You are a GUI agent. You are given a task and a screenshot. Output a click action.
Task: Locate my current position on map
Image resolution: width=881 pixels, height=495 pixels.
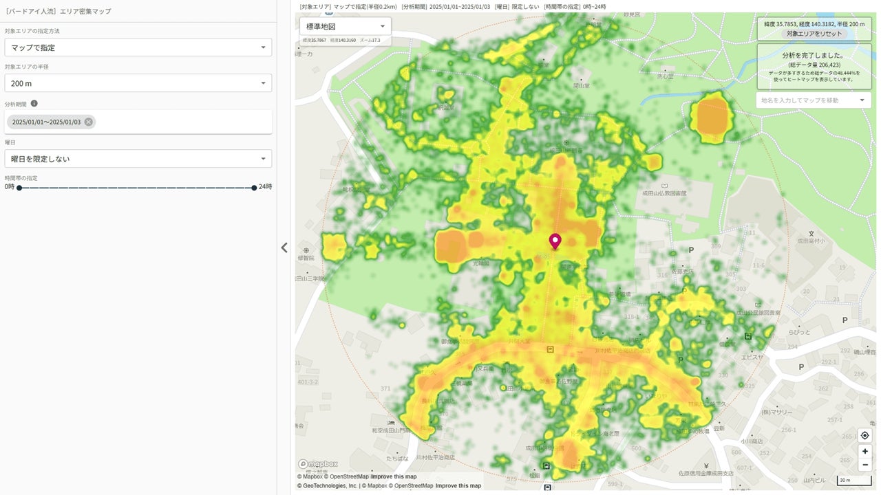[x=864, y=435]
